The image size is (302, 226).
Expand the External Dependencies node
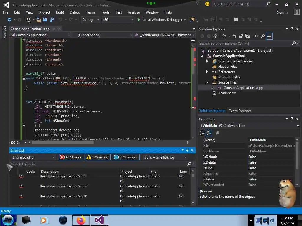[207, 61]
